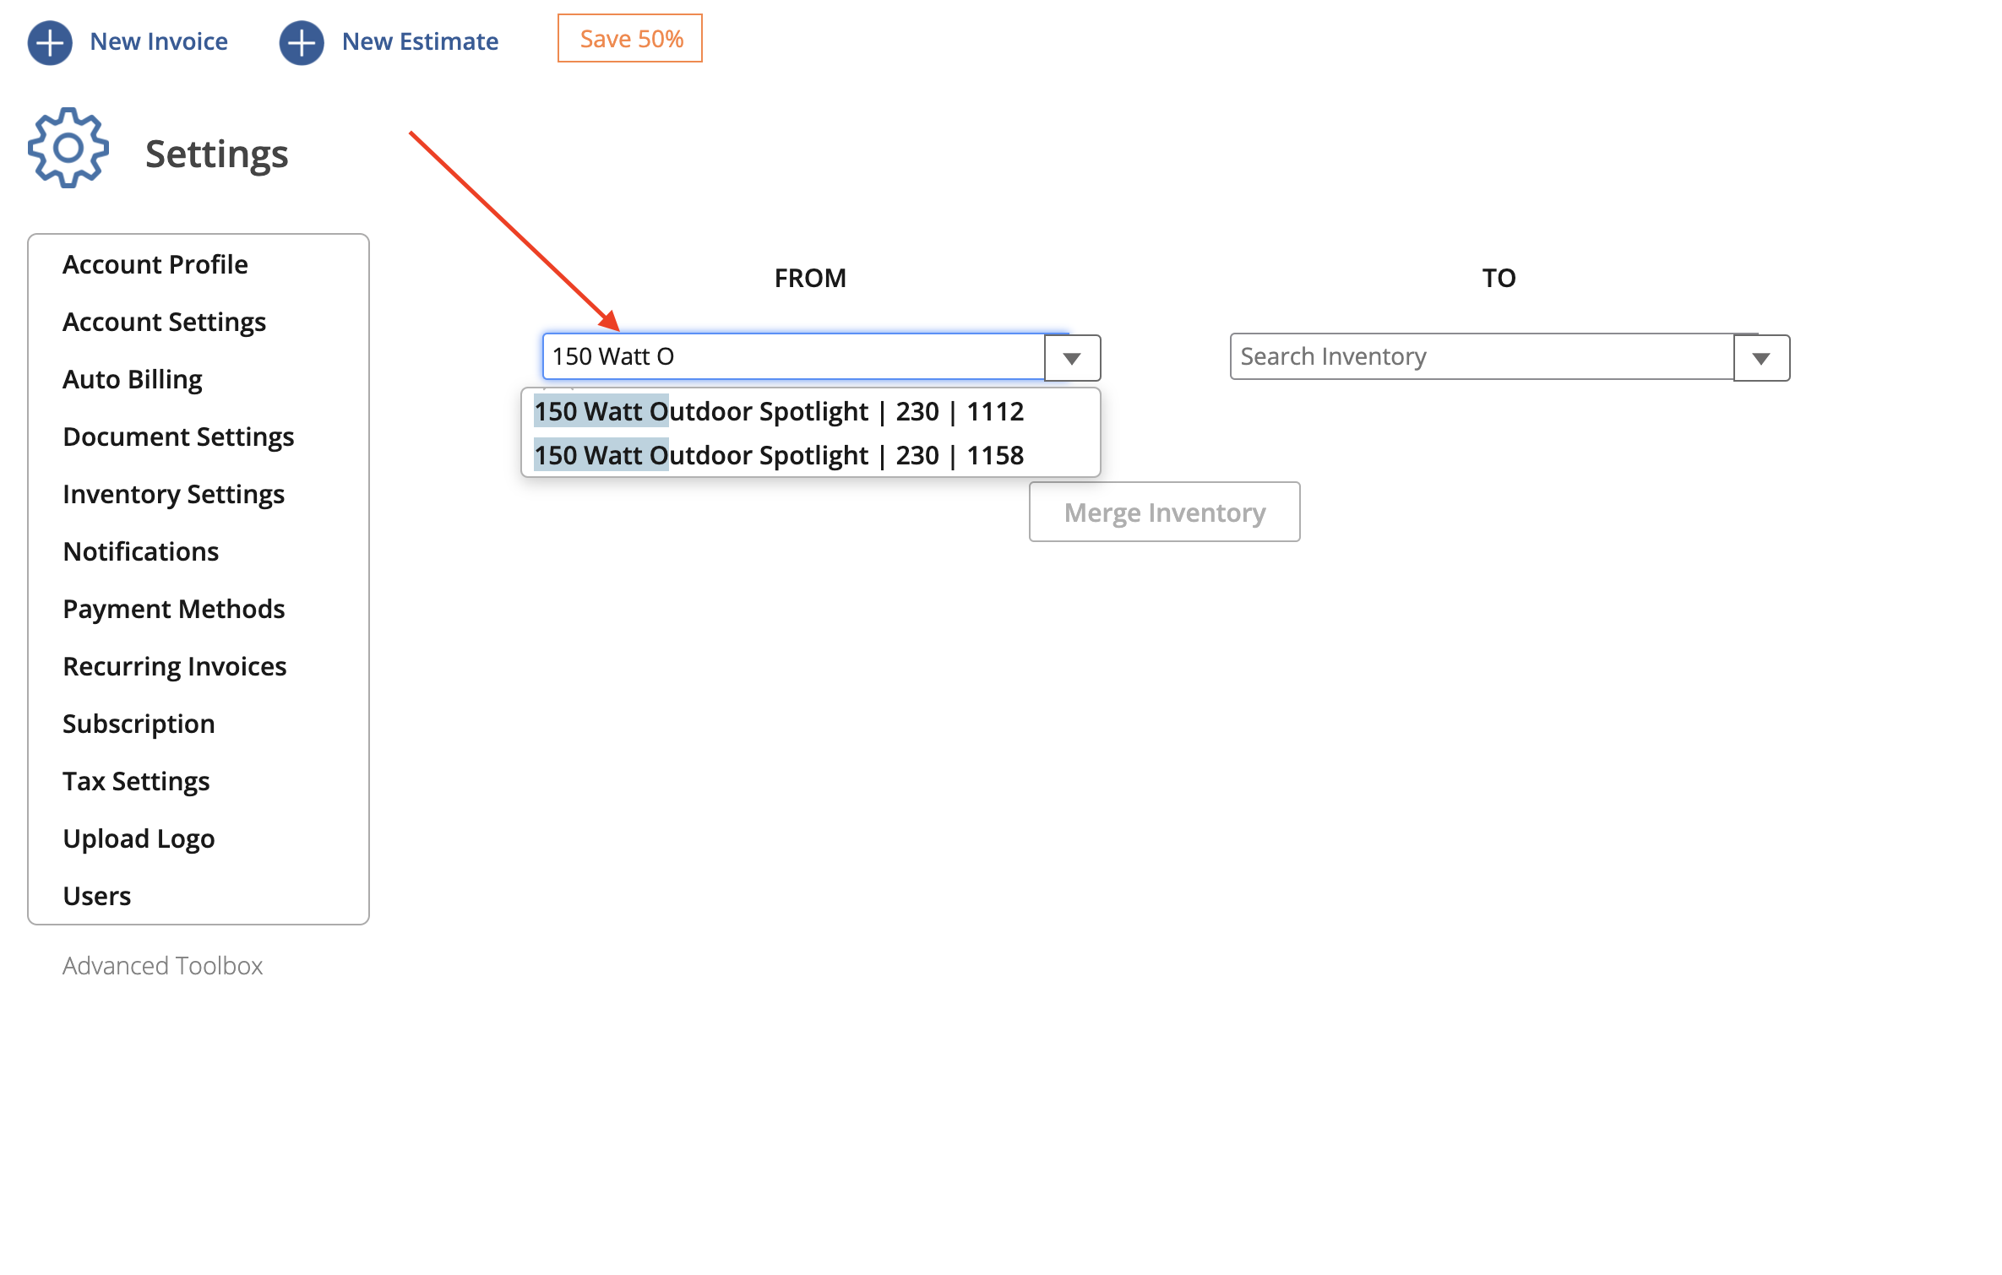Click the Save 50% button

tap(630, 39)
